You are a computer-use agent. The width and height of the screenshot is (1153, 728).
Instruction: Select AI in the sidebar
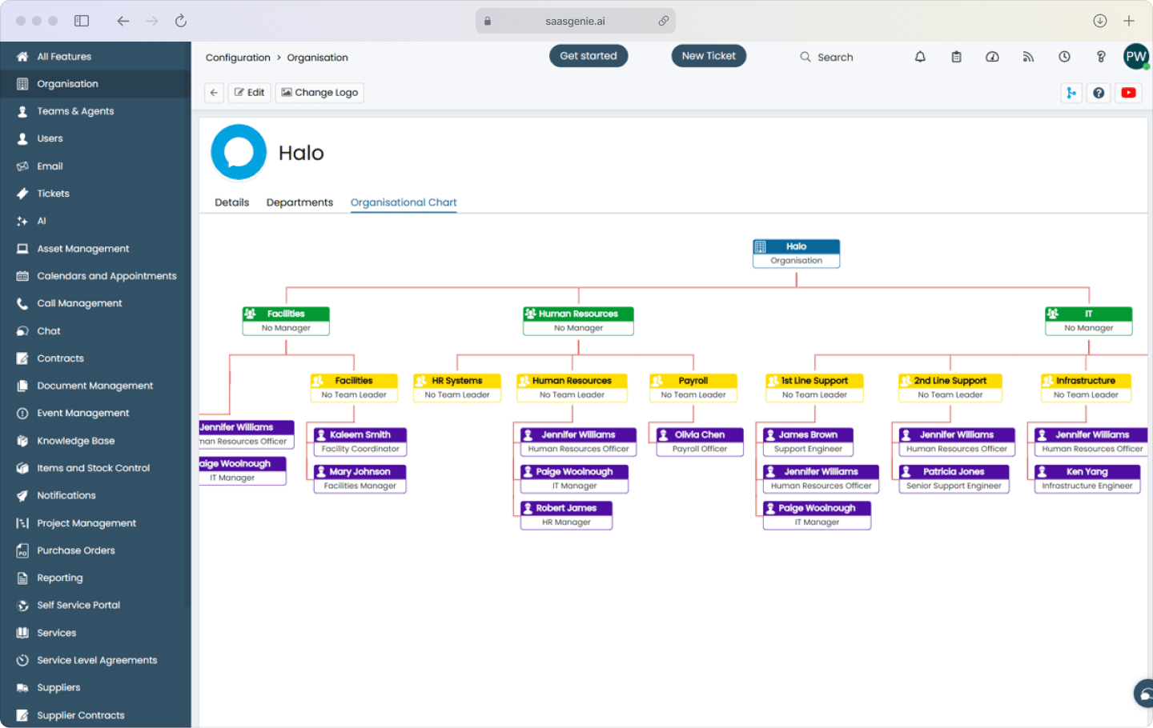click(x=95, y=221)
